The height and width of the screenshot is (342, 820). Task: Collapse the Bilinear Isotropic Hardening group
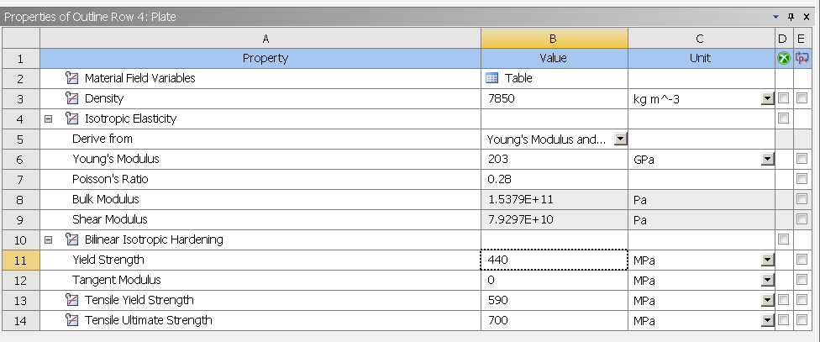coord(48,239)
